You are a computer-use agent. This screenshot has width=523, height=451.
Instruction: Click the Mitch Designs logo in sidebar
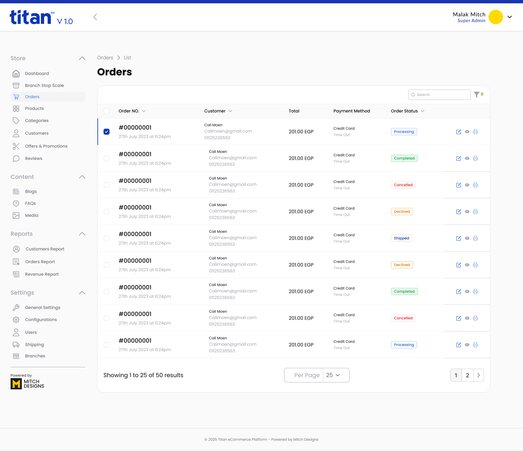27,384
